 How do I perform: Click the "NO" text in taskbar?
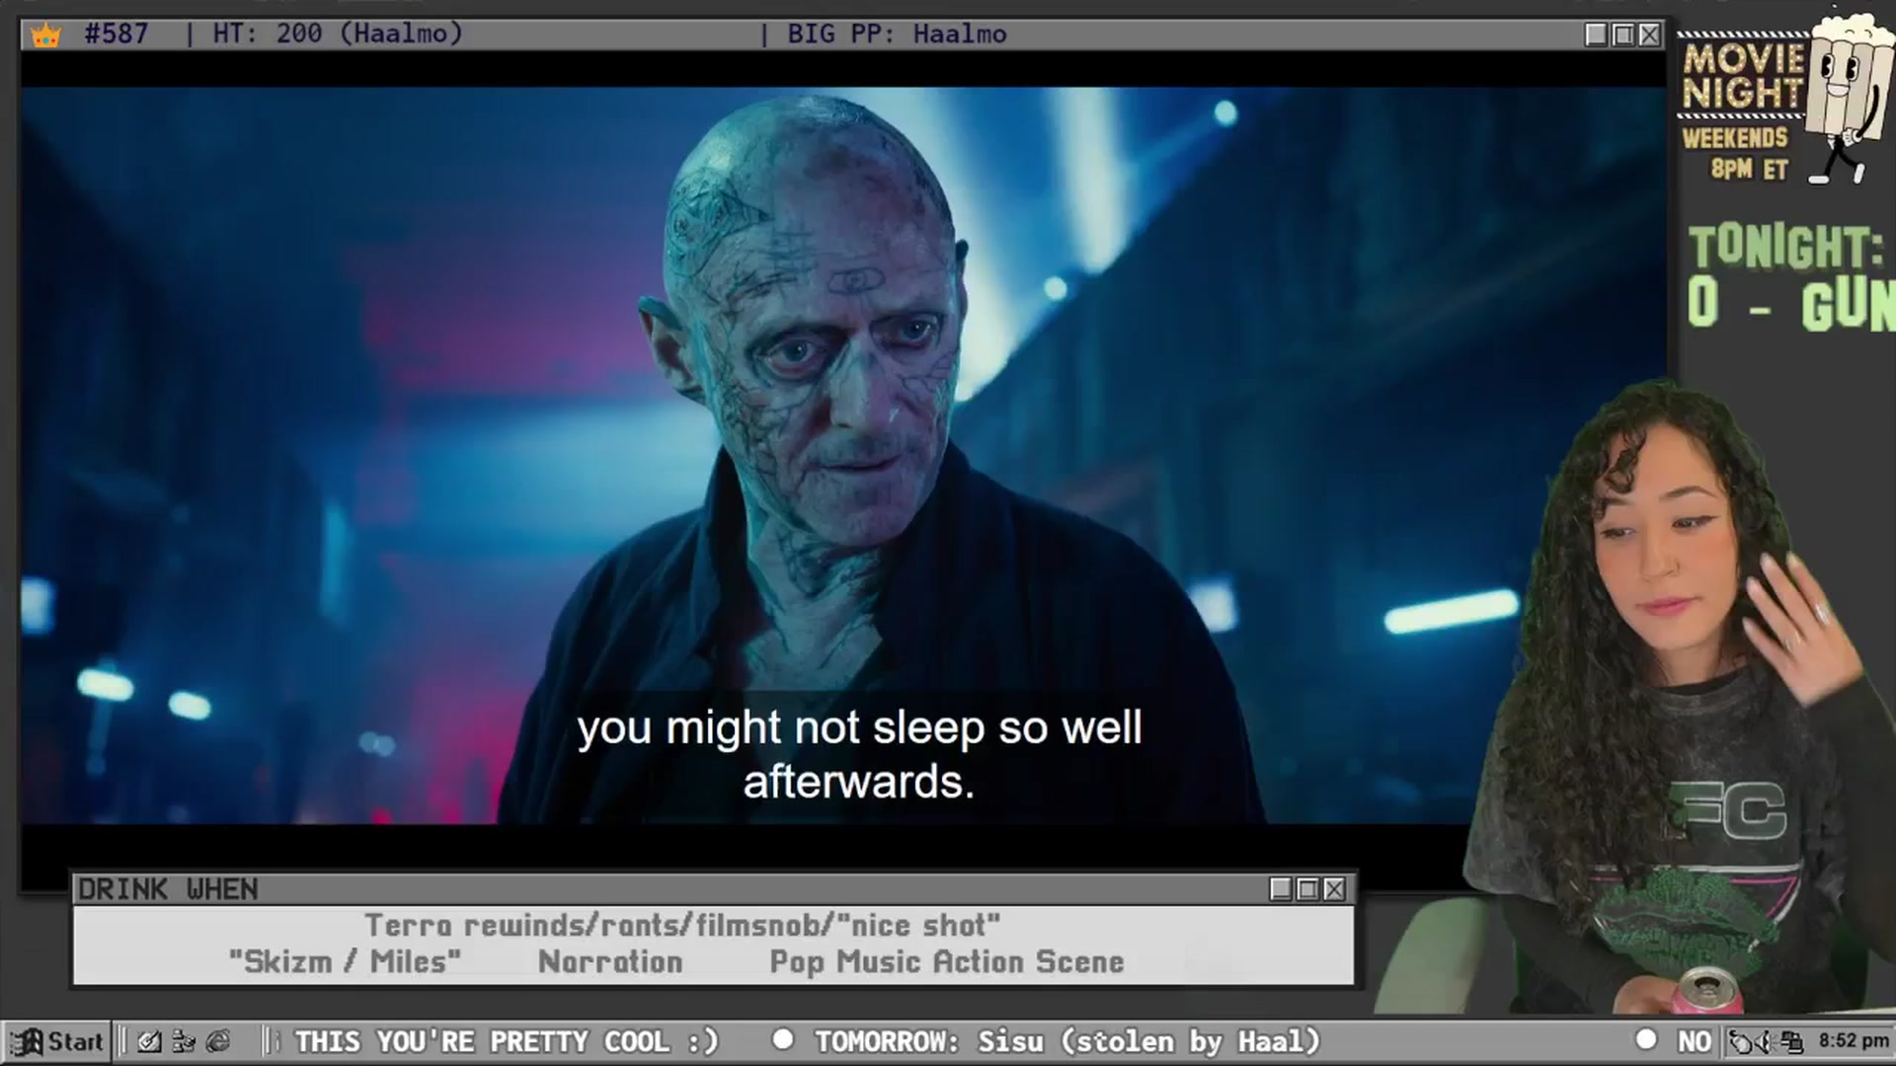pyautogui.click(x=1695, y=1041)
